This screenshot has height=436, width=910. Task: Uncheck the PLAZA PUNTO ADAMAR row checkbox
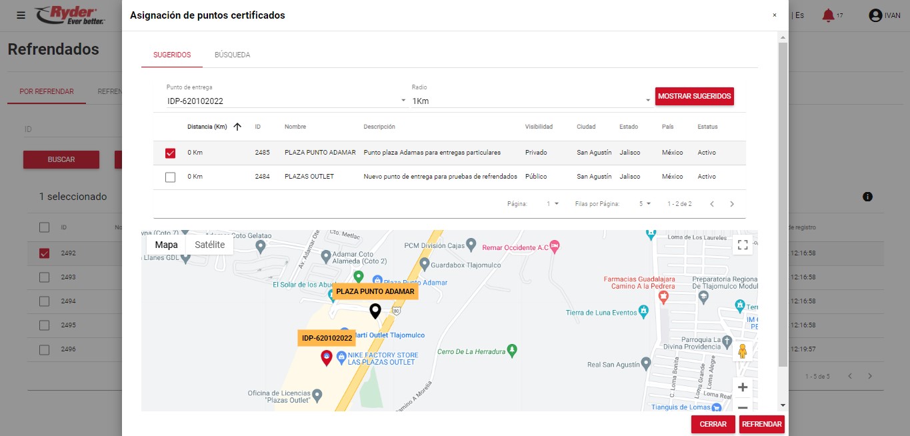coord(170,153)
